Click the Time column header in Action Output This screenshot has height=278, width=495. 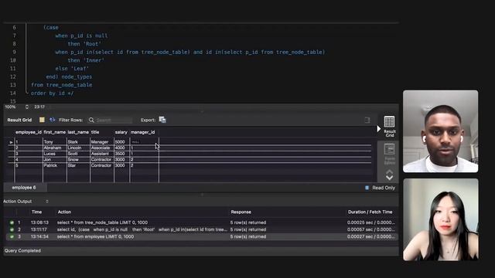36,212
